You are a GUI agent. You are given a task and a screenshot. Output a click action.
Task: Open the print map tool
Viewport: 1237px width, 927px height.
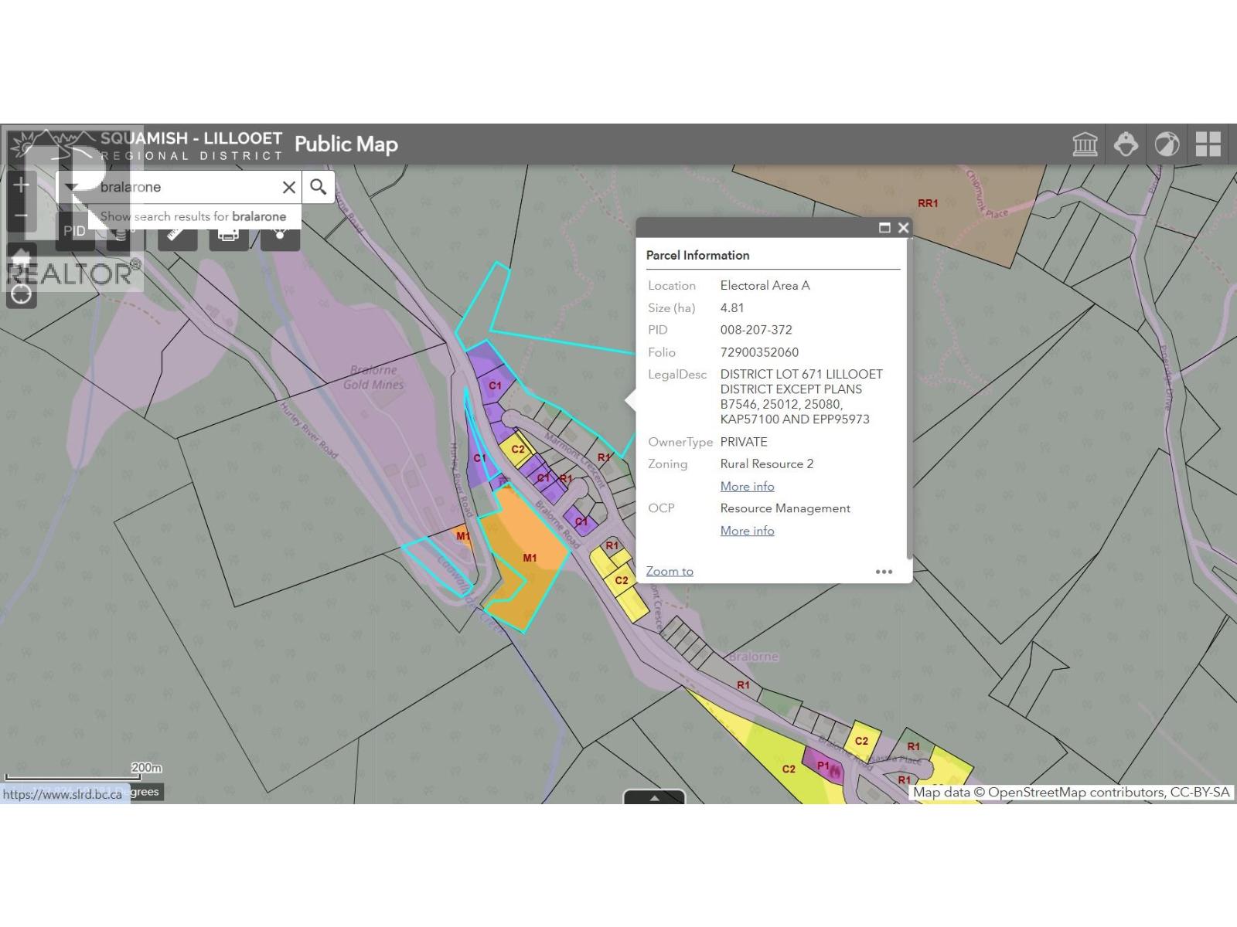(x=228, y=232)
